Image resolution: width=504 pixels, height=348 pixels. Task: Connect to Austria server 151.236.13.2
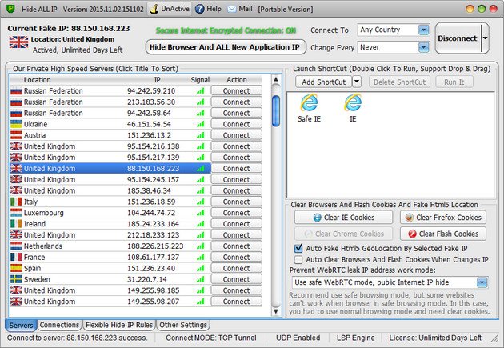coord(237,135)
